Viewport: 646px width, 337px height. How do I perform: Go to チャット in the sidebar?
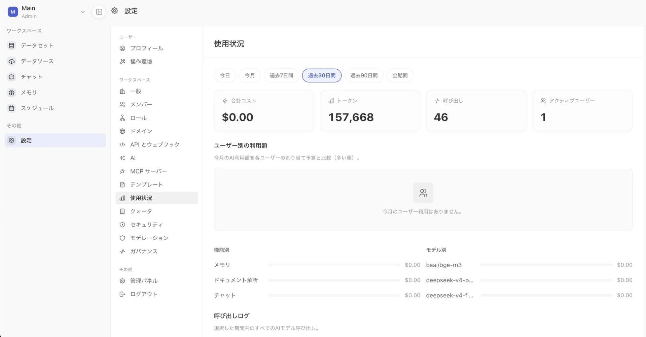(55, 77)
